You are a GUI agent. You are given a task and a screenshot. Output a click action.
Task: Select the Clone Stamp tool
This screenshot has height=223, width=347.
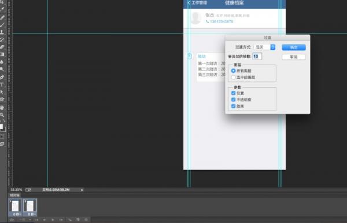pos(2,32)
